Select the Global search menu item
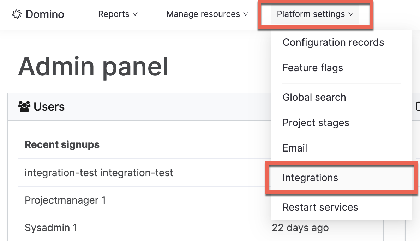The width and height of the screenshot is (420, 241). pos(314,97)
